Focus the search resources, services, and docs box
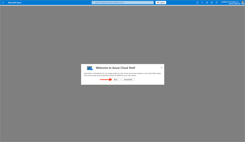The width and height of the screenshot is (245, 142). (123, 3)
